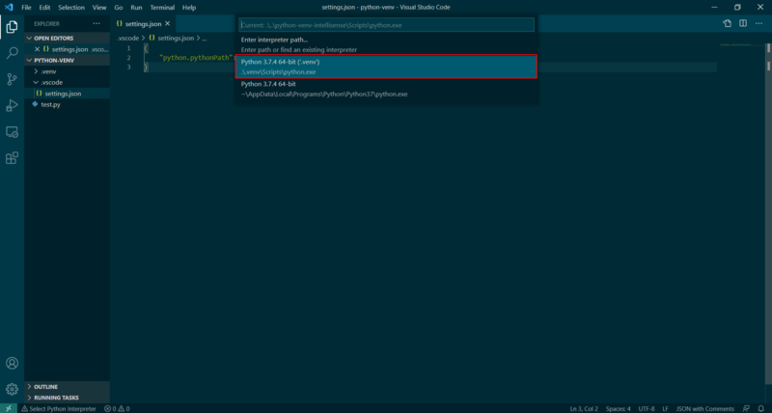Open the Terminal menu
Screen dimensions: 772x413
(x=162, y=8)
